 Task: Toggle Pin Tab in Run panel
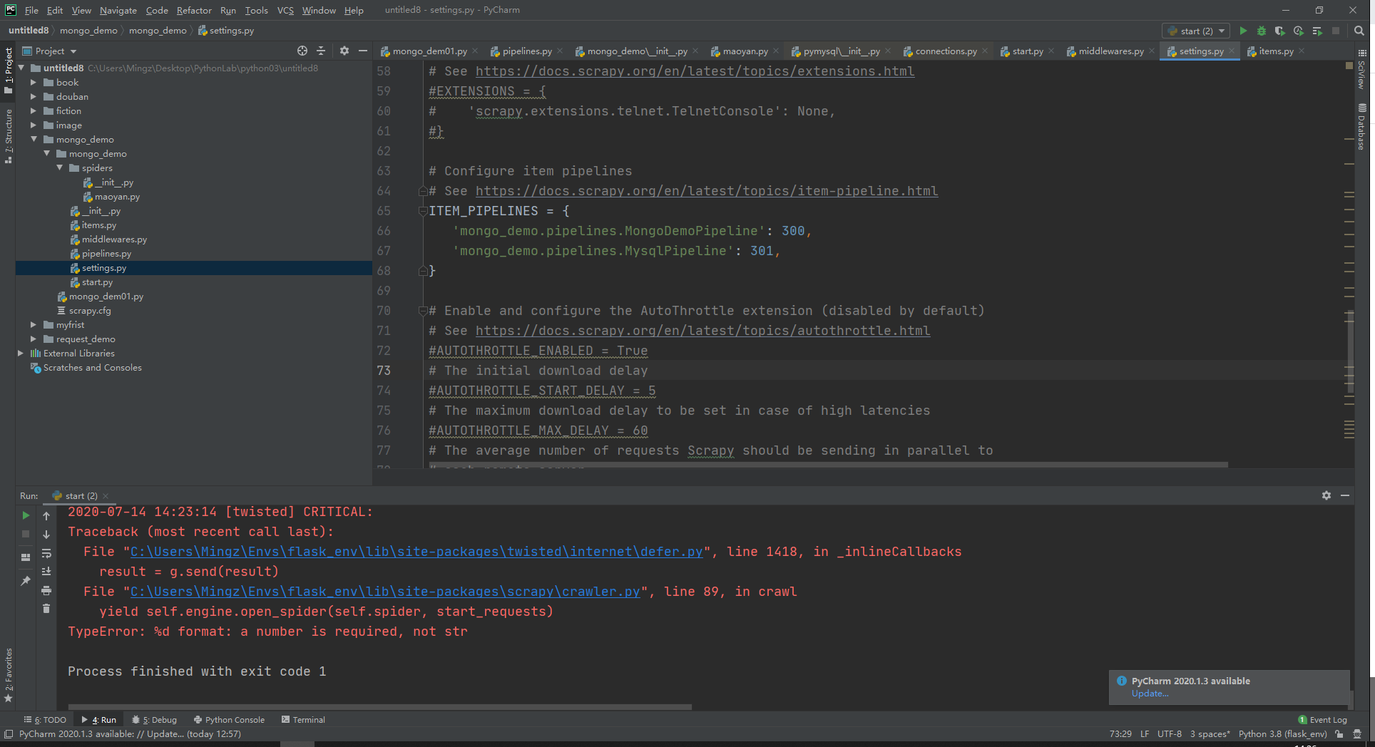click(x=26, y=581)
